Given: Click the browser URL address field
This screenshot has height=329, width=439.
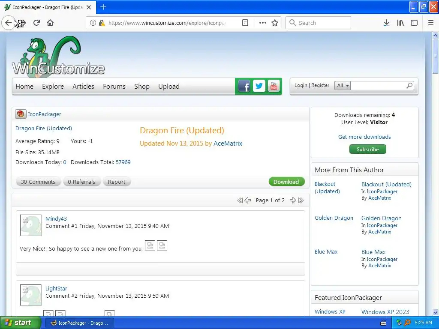Looking at the screenshot, I should tap(167, 23).
